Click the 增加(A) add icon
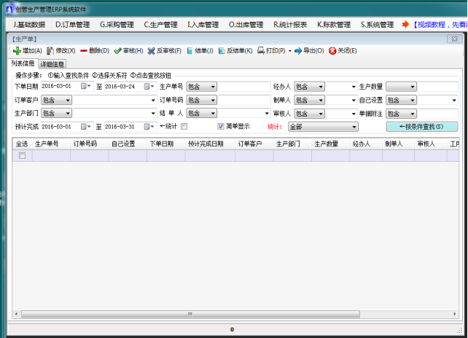The width and height of the screenshot is (468, 338). coord(17,51)
